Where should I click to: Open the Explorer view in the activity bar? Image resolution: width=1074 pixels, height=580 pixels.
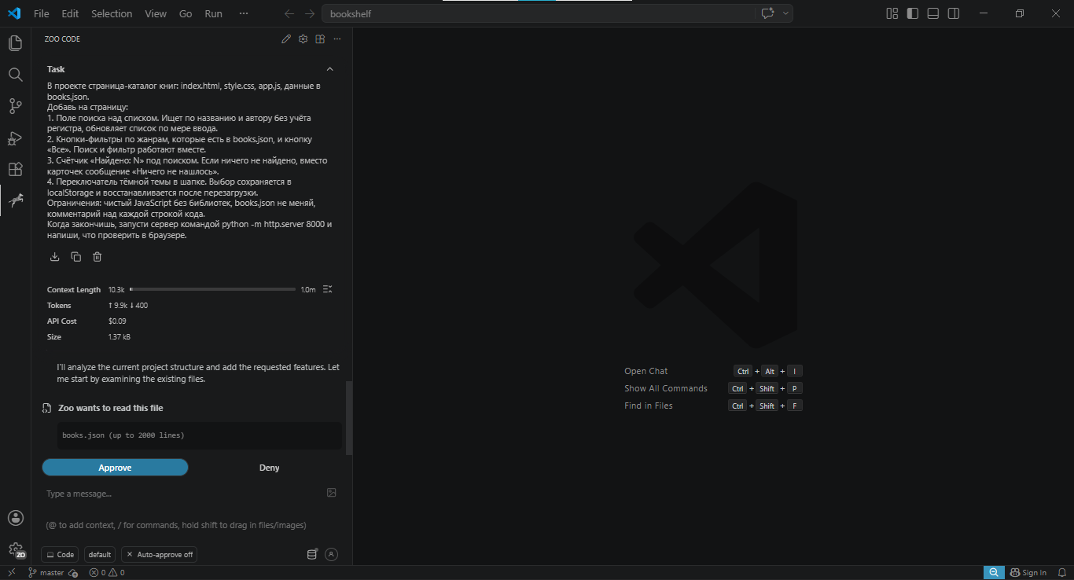click(x=15, y=43)
